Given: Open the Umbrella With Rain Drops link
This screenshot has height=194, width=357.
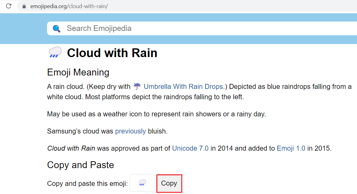Looking at the screenshot, I should (183, 86).
